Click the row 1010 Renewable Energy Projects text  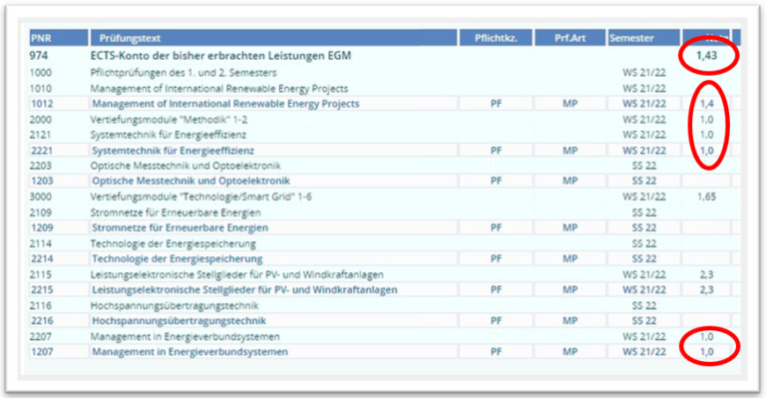tap(219, 89)
